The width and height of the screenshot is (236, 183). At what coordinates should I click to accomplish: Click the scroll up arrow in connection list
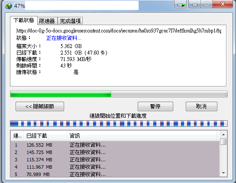(223, 135)
